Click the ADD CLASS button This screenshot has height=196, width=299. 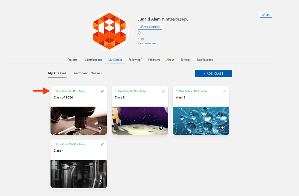213,73
